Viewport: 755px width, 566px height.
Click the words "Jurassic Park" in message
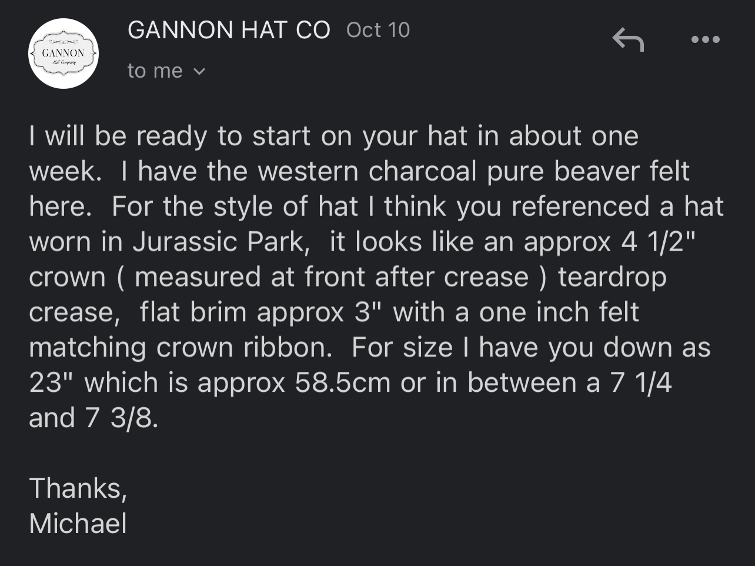[x=221, y=242]
